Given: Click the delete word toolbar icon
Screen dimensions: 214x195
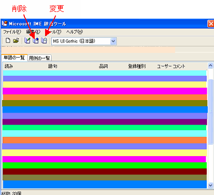Looking at the screenshot, I should point(36,40).
